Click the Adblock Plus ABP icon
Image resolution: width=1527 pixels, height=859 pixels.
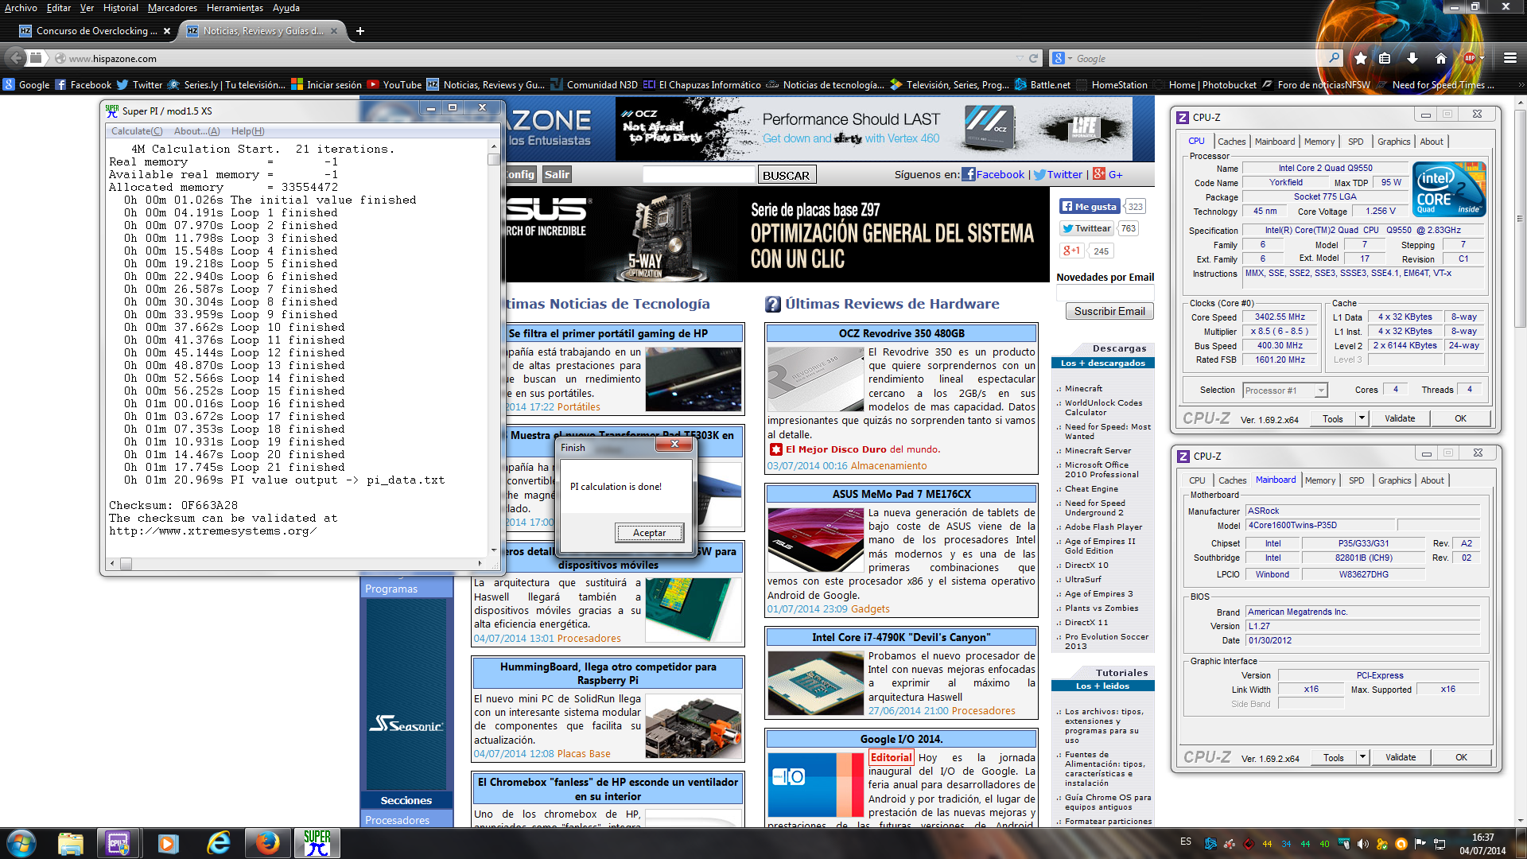[1469, 58]
